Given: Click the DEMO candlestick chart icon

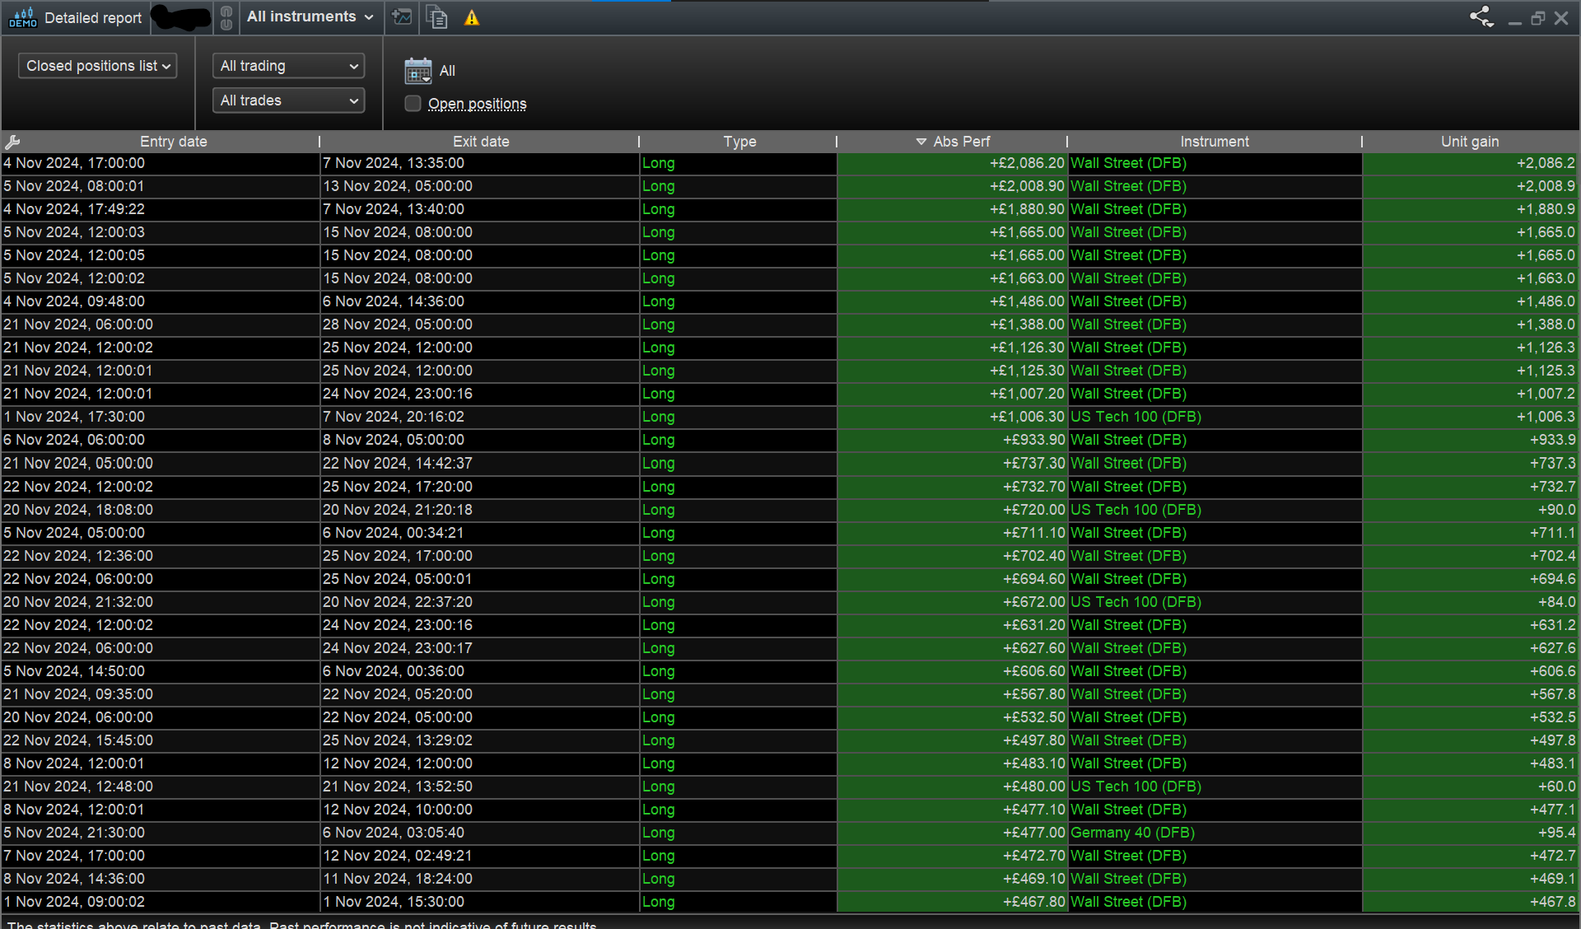Looking at the screenshot, I should click(22, 17).
